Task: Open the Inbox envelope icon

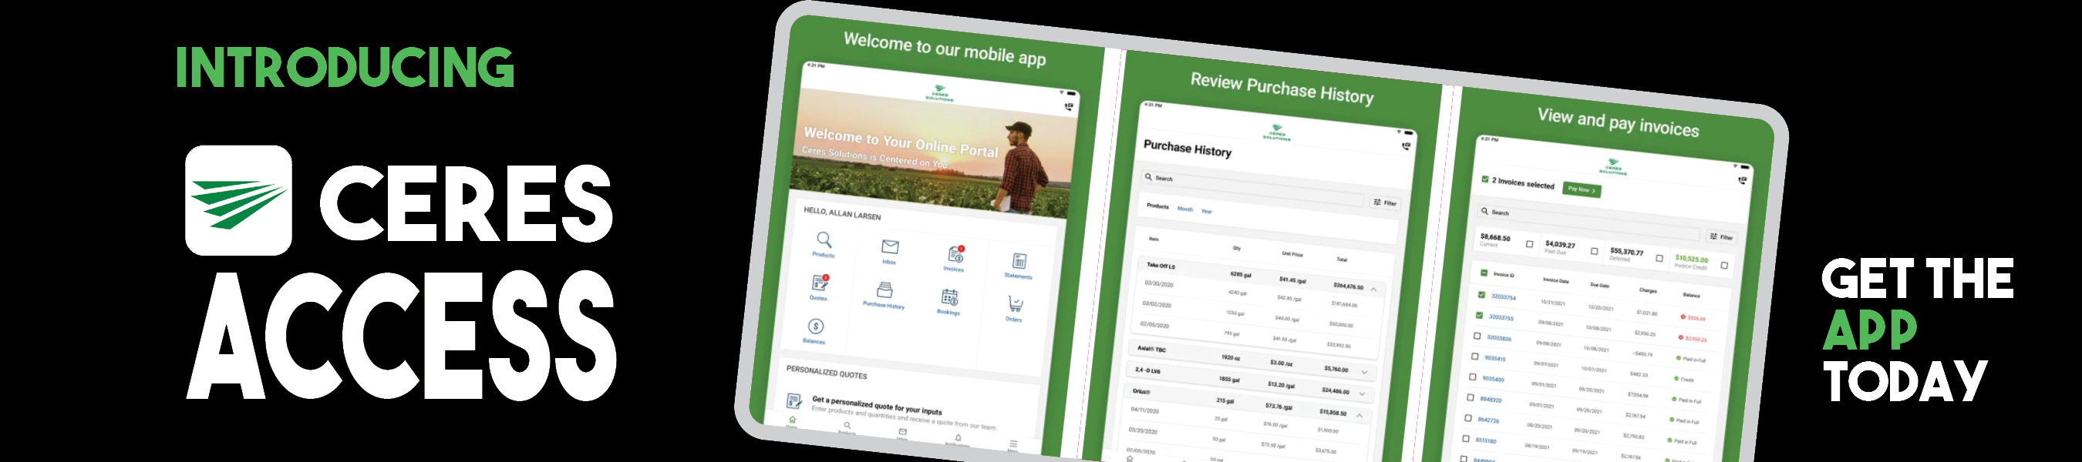Action: [890, 247]
